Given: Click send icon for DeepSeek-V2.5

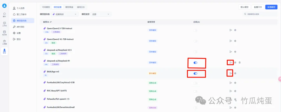Looking at the screenshot, I should 231,52.
